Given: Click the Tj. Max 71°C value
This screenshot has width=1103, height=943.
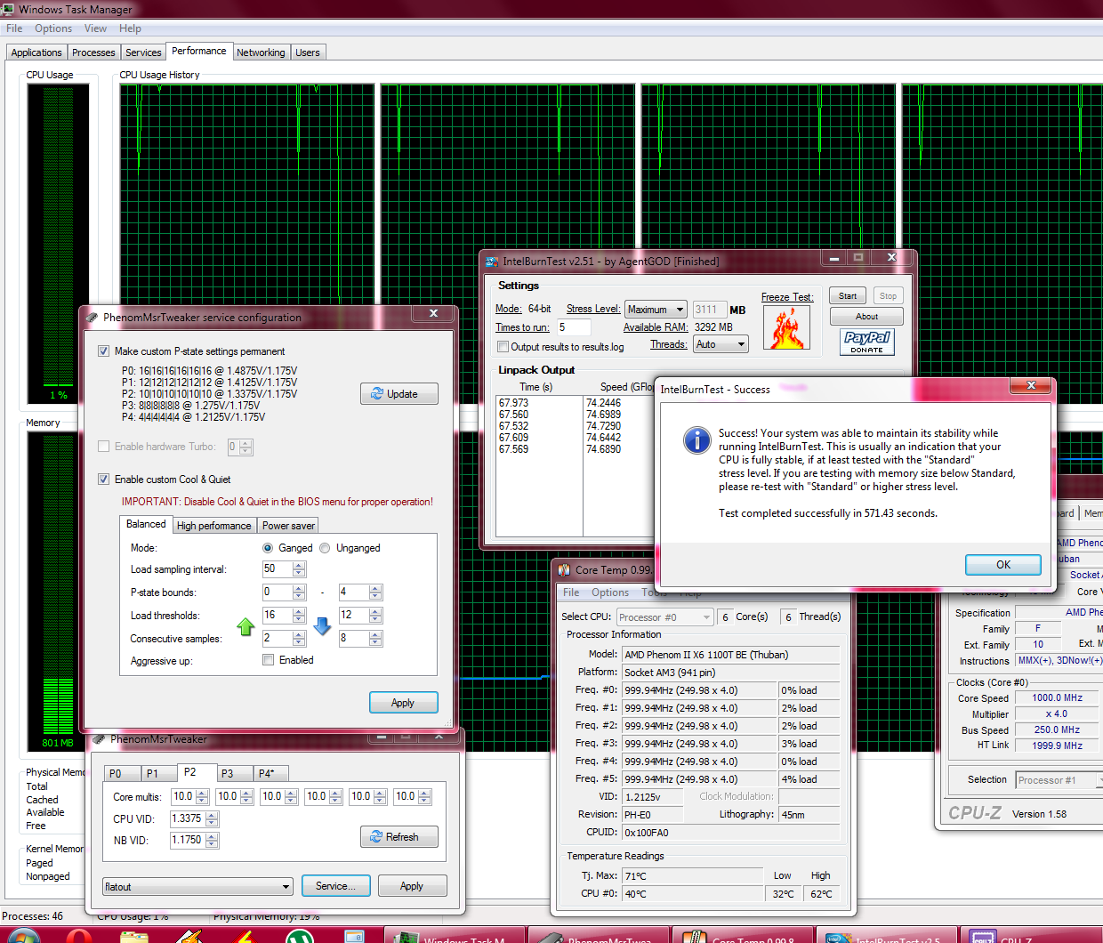Looking at the screenshot, I should click(x=692, y=876).
